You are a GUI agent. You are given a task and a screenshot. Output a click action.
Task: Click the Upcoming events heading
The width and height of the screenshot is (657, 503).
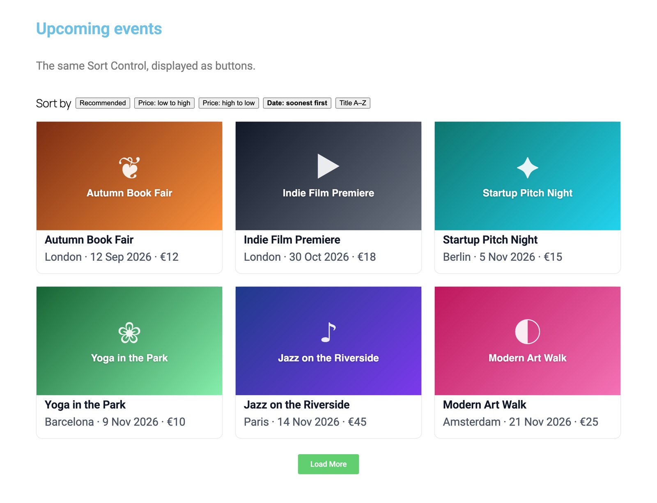[x=99, y=29]
